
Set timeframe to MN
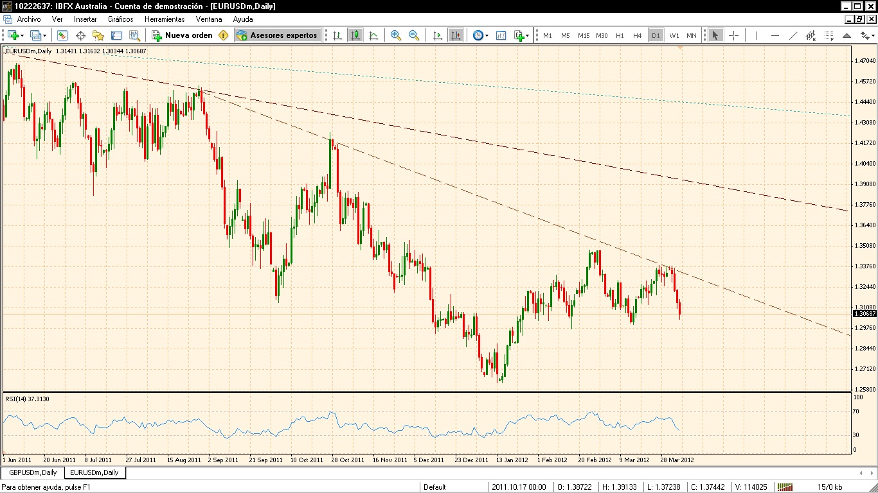692,35
